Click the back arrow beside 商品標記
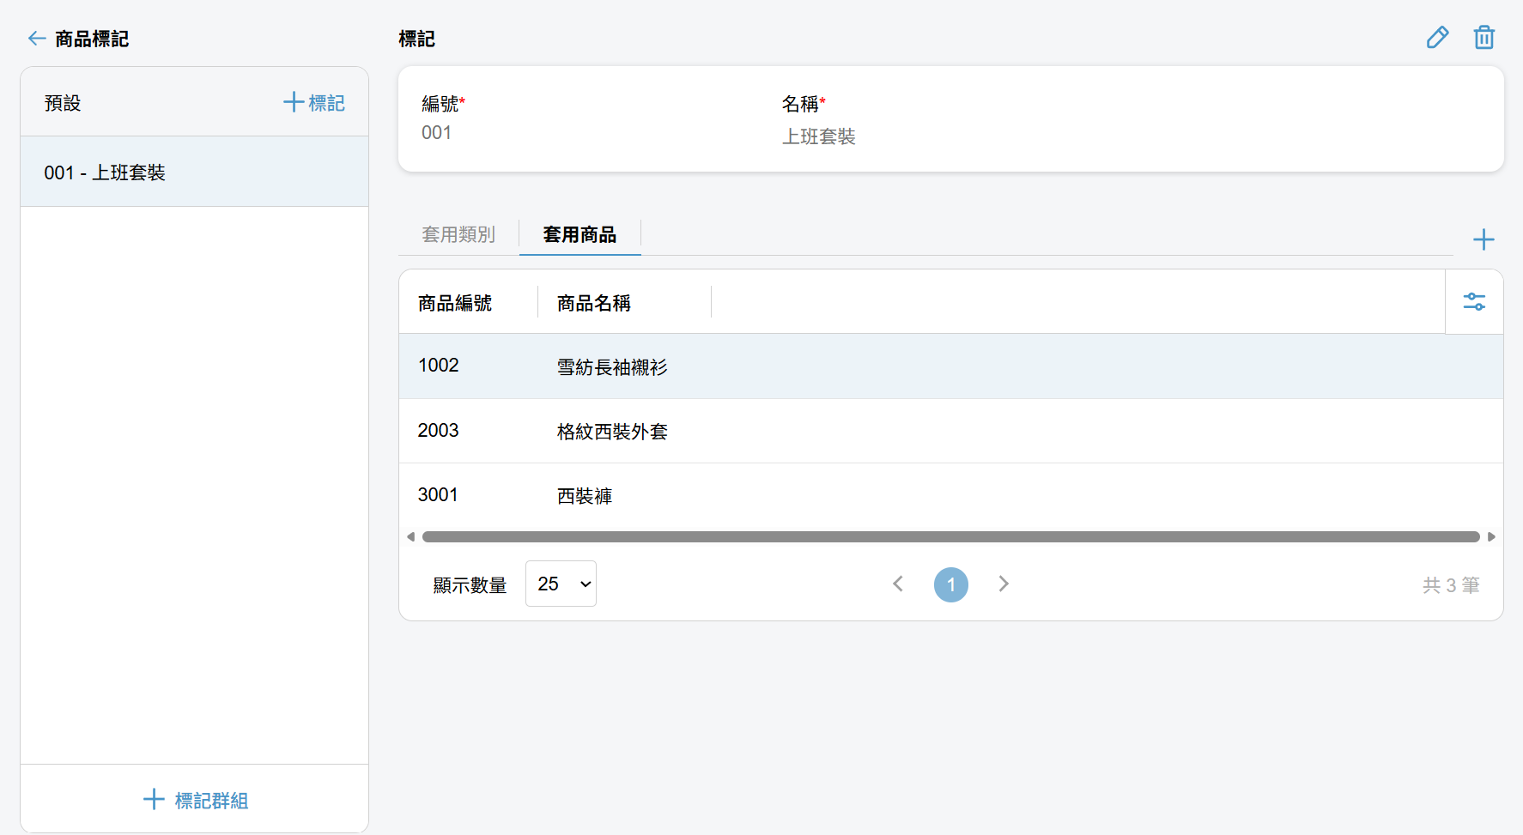1523x835 pixels. coord(37,39)
